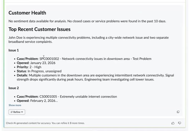The image size is (191, 131).
Task: Click the Opened February 2, 2026 line
Action: [x=37, y=101]
